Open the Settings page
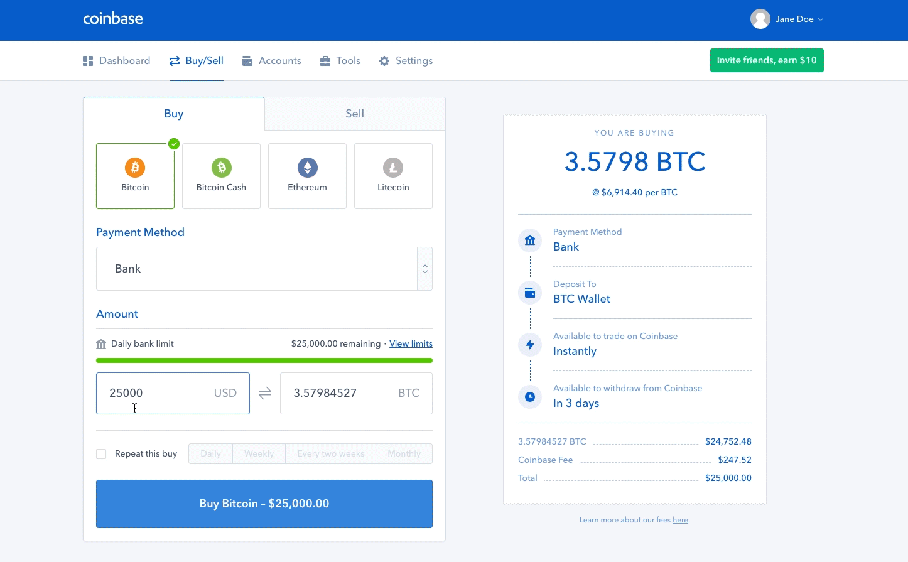908x562 pixels. coord(406,61)
